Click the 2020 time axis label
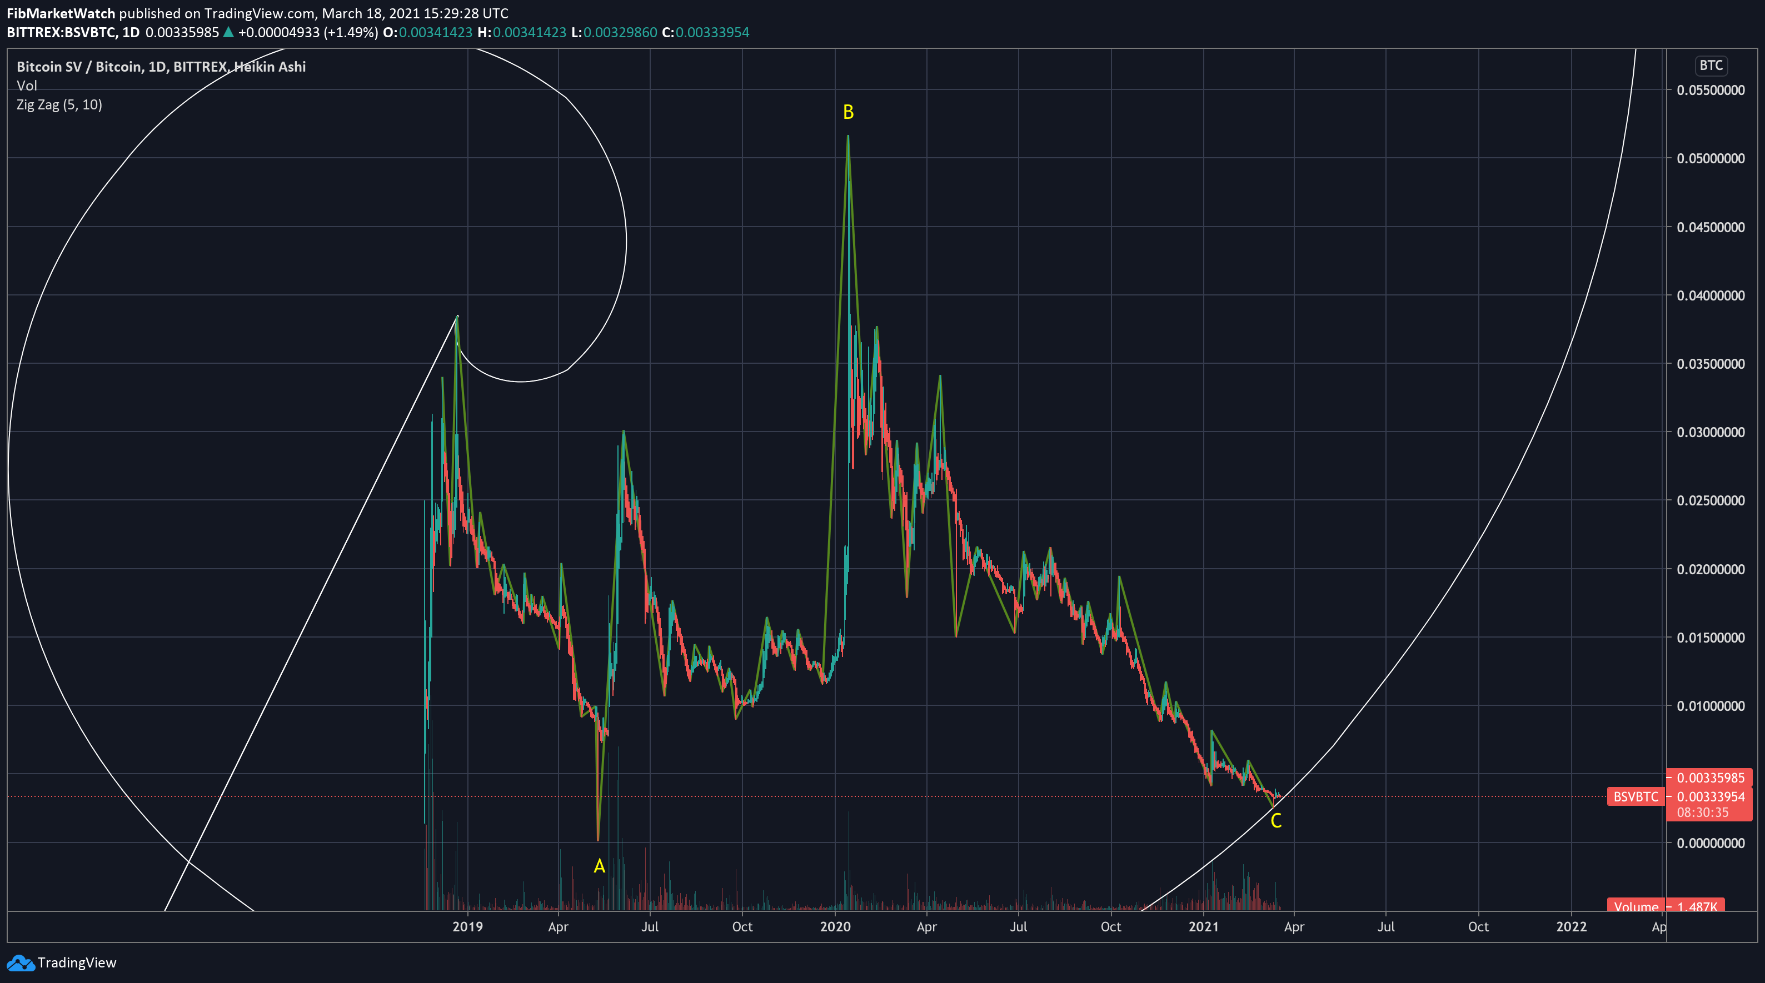Viewport: 1765px width, 983px height. [x=835, y=926]
